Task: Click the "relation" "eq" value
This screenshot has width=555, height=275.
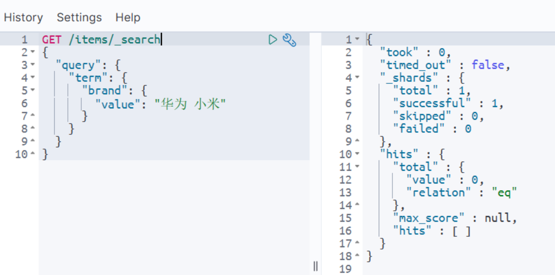Action: pos(504,193)
